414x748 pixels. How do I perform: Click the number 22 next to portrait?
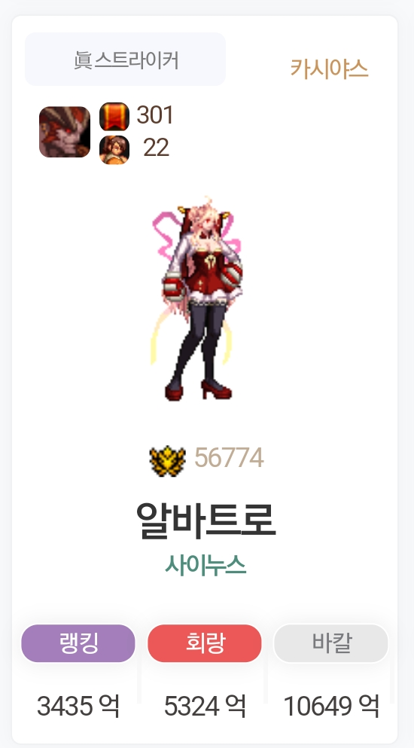[156, 148]
